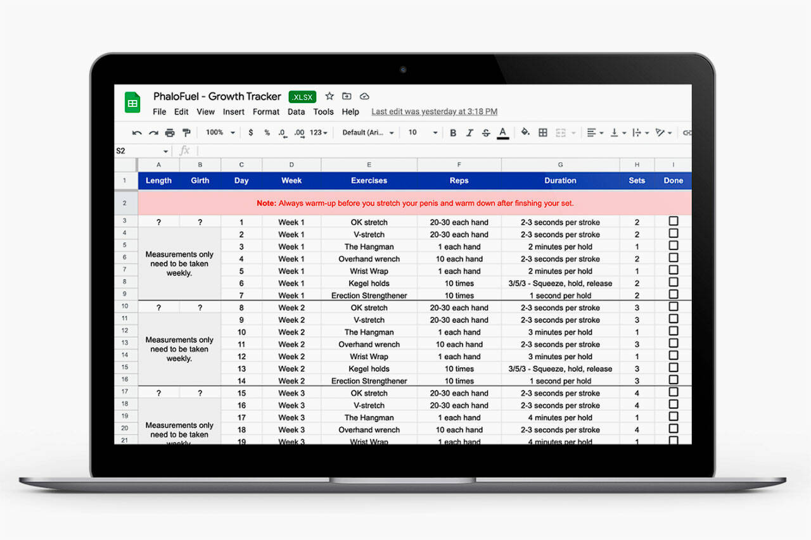The width and height of the screenshot is (811, 540).
Task: Open the Format menu
Action: [x=265, y=112]
